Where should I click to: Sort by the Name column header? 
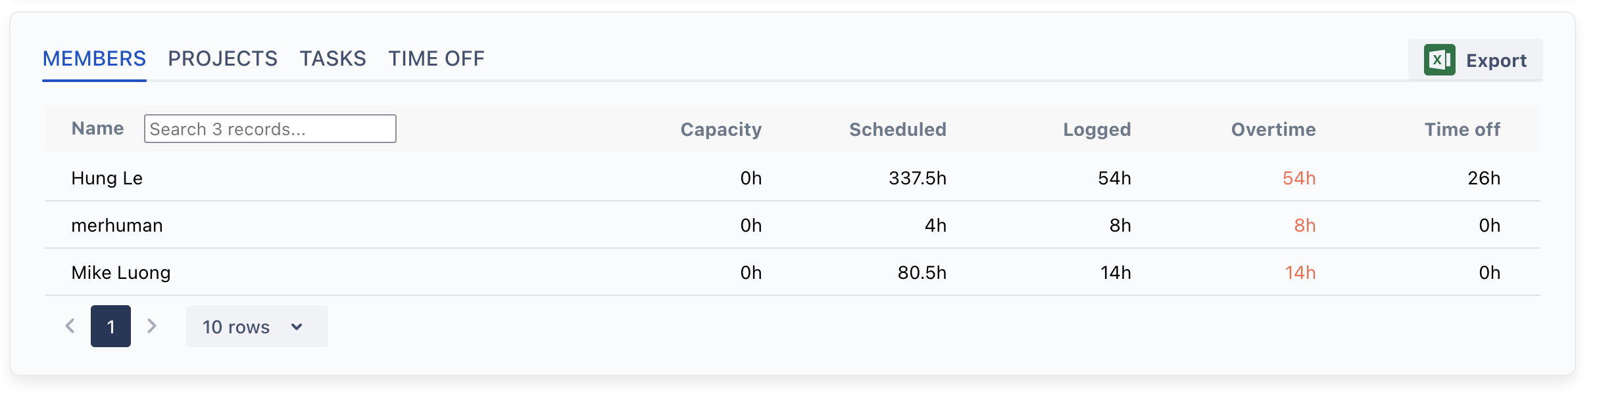pos(97,129)
